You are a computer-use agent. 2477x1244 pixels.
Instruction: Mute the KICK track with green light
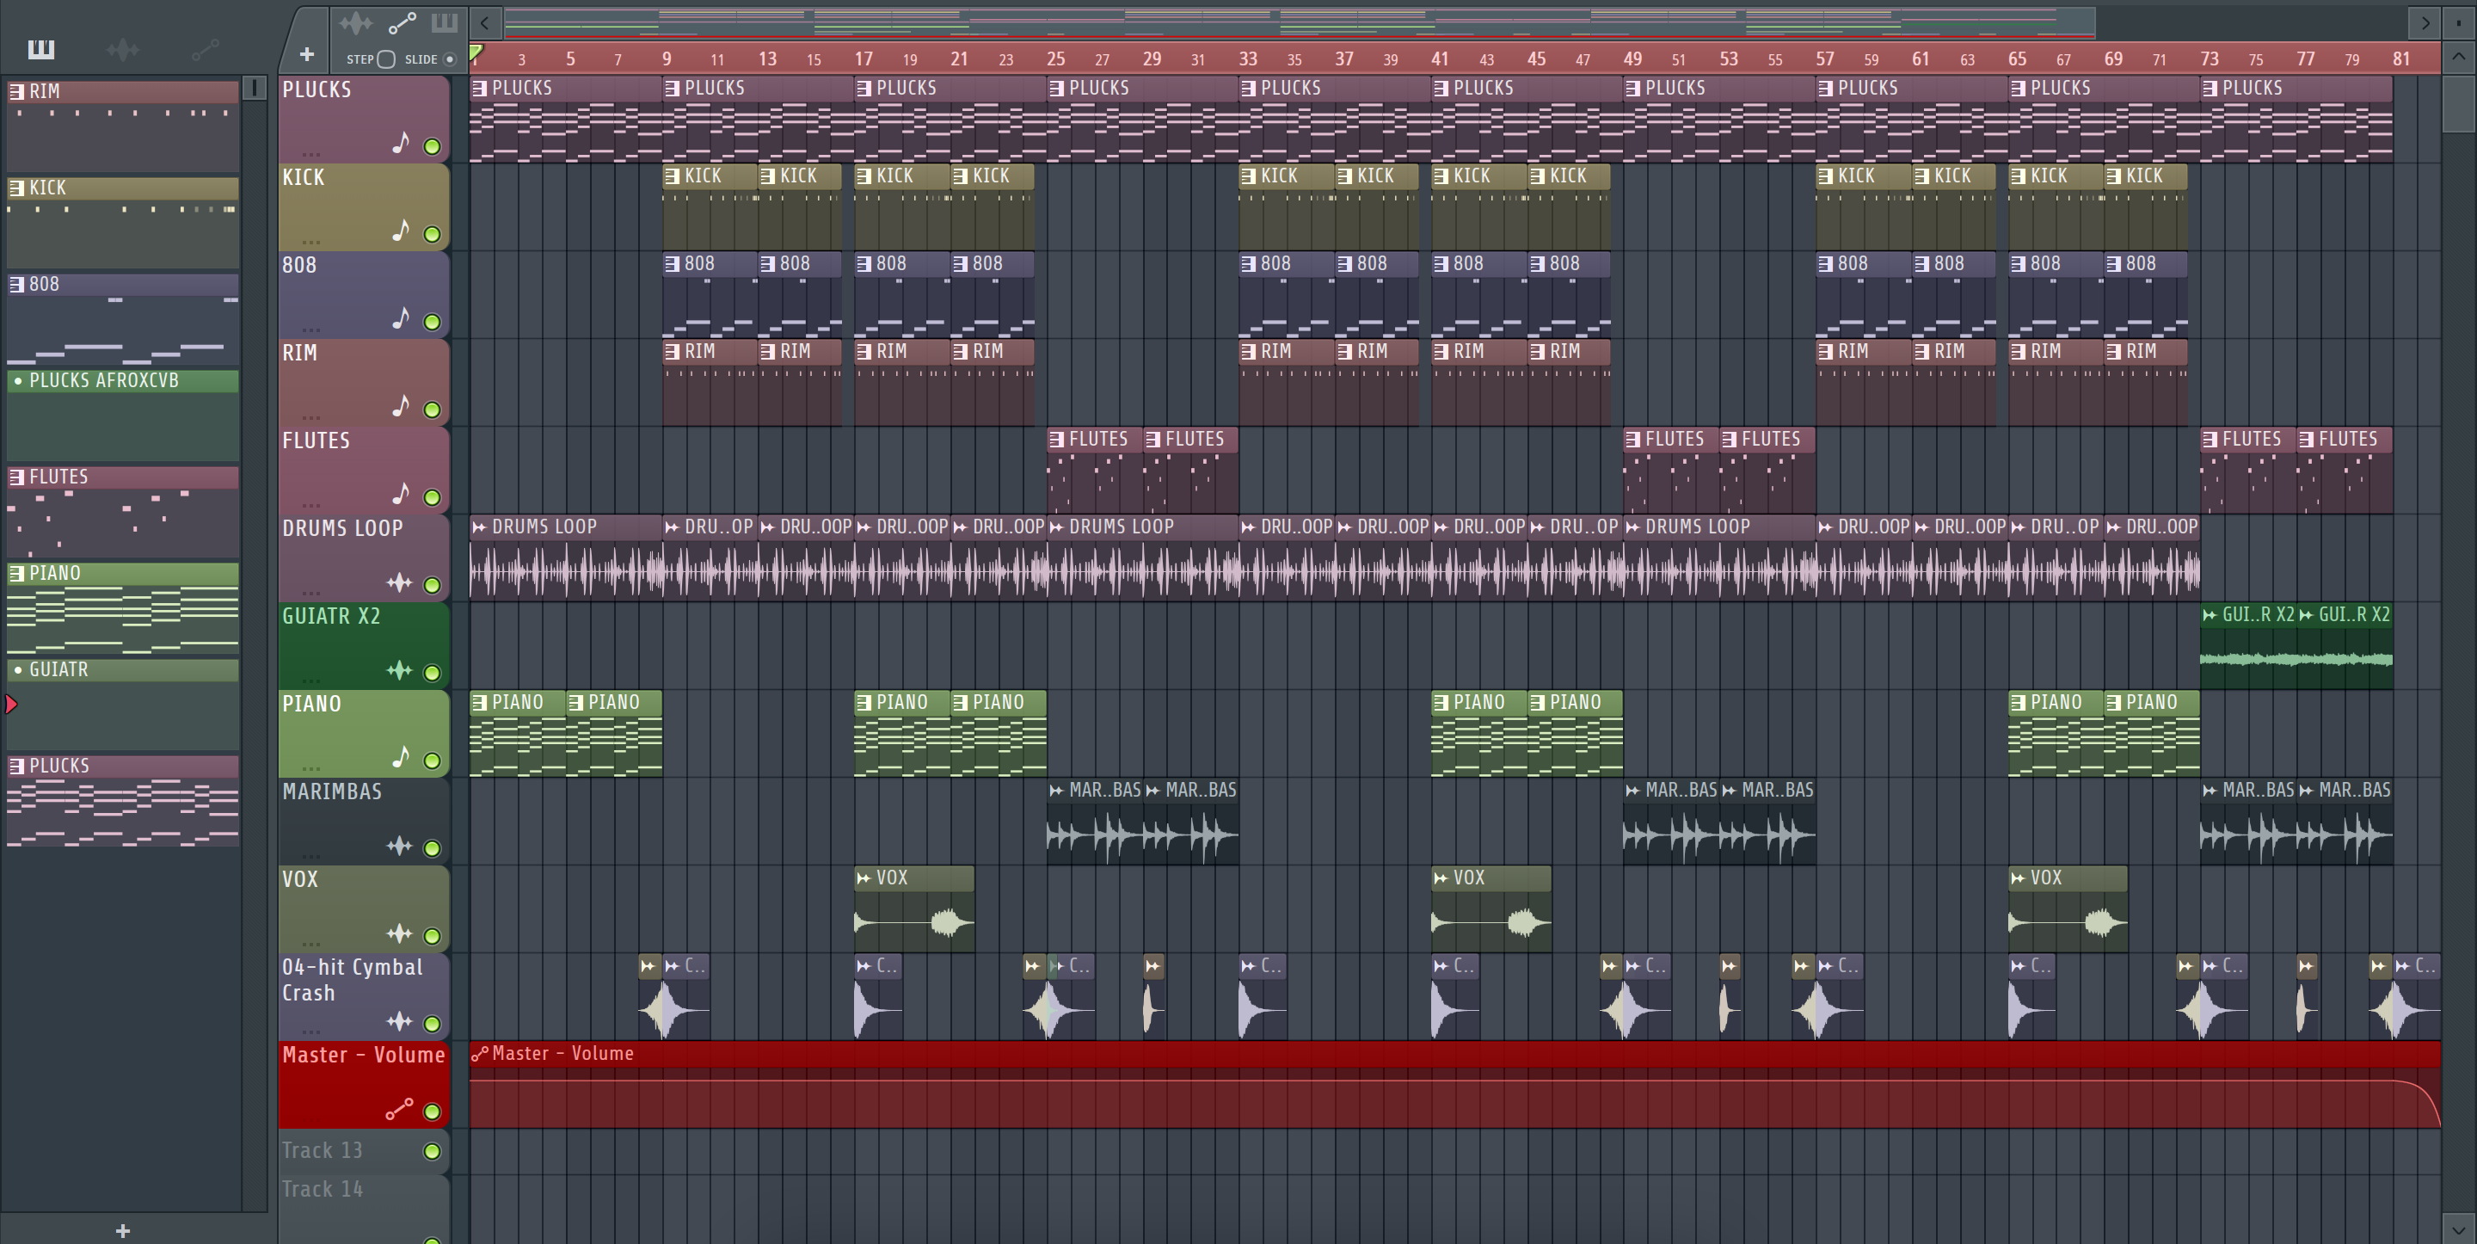(x=433, y=235)
